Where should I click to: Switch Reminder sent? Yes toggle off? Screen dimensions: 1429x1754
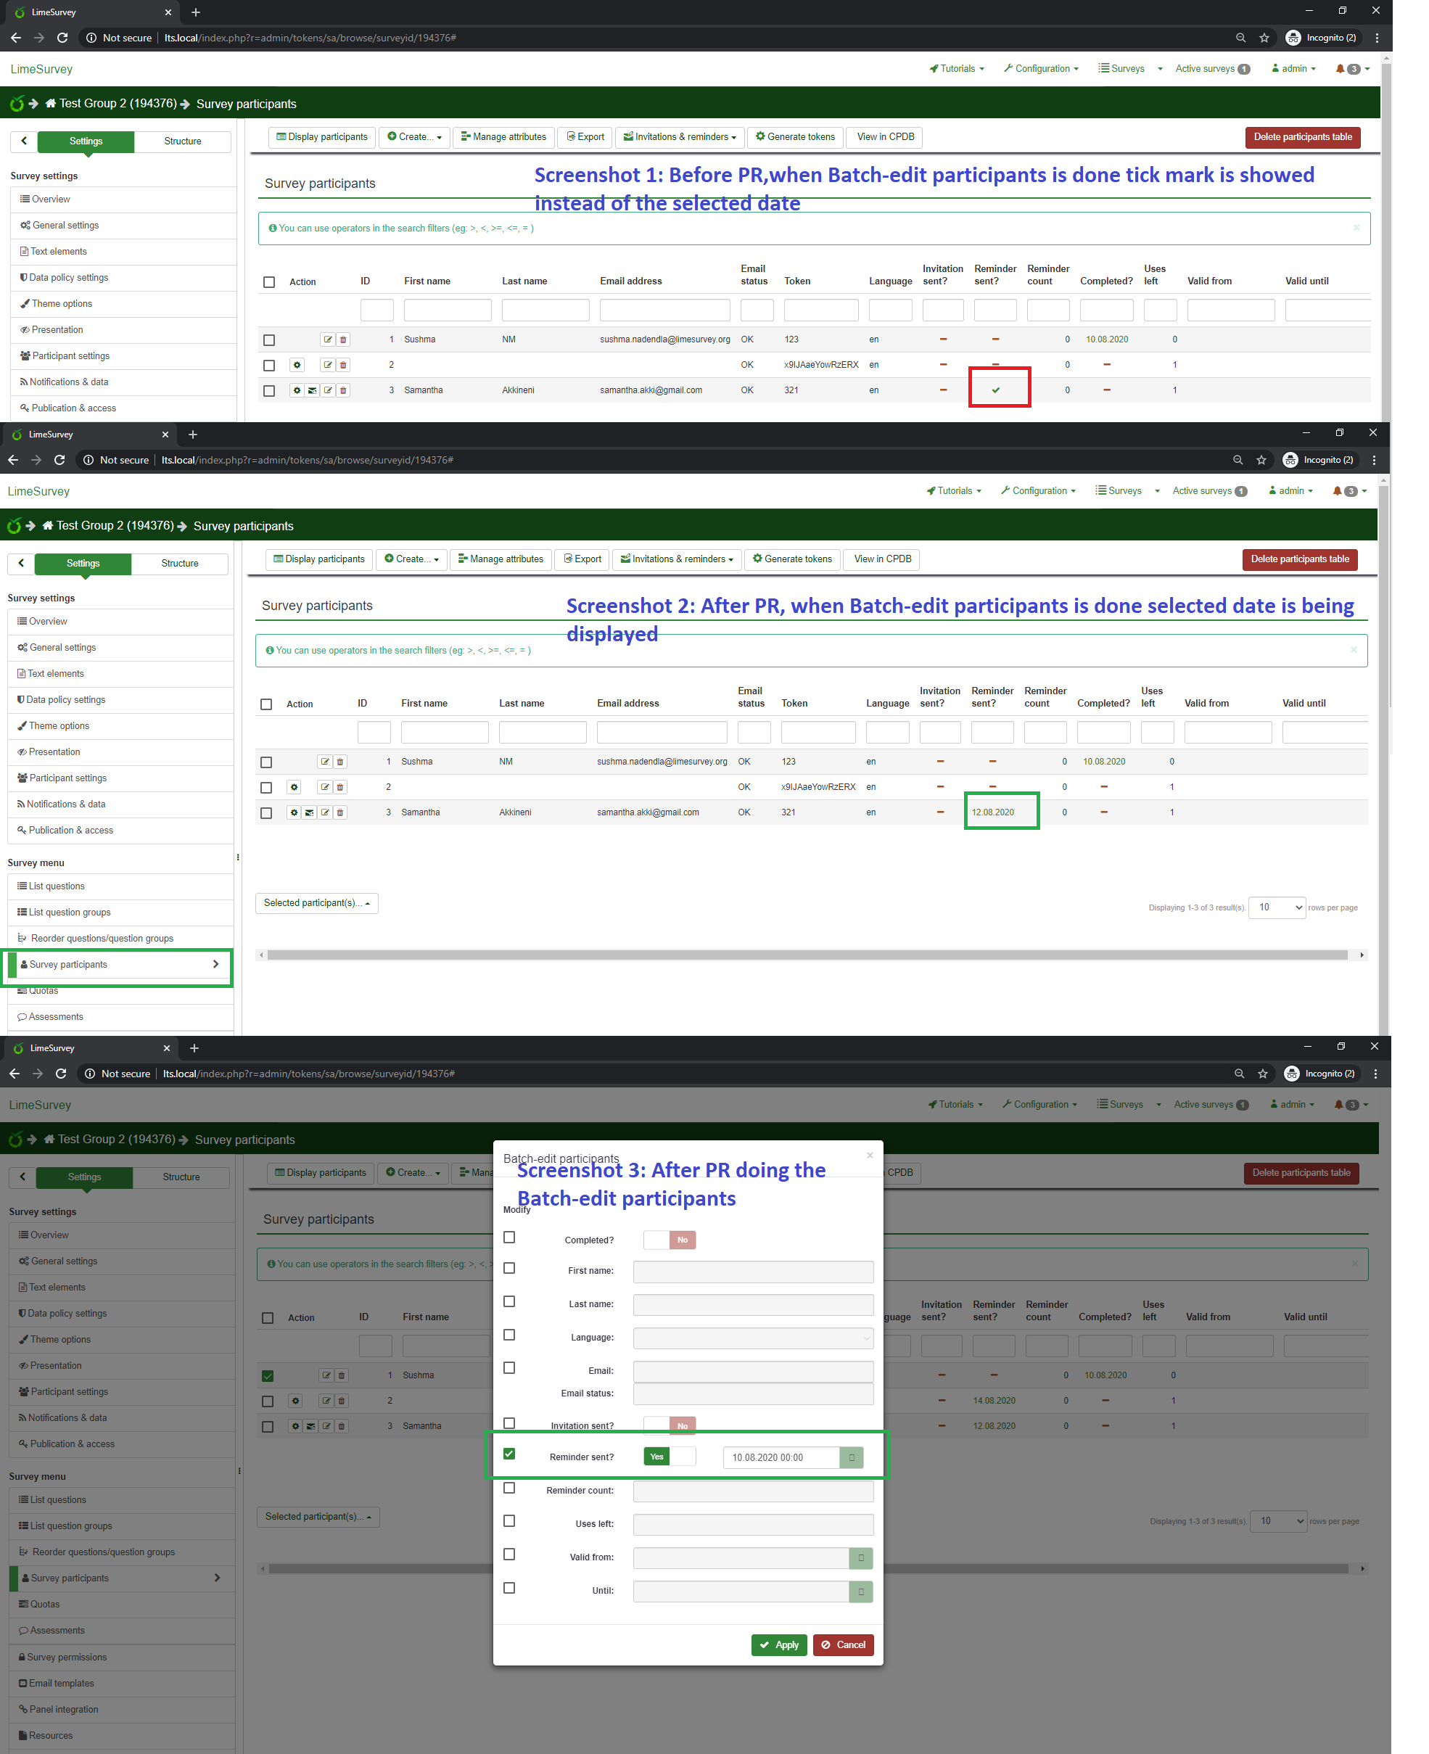tap(670, 1457)
